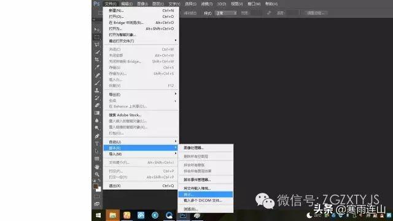
Task: Select the Eraser tool
Action: tap(97, 106)
